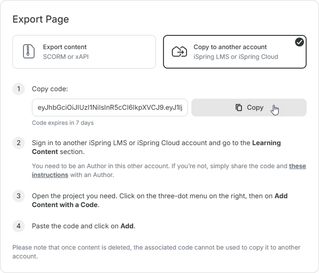The height and width of the screenshot is (273, 319).
Task: Click the duplicate-pages icon in the Copy button
Action: [x=239, y=108]
